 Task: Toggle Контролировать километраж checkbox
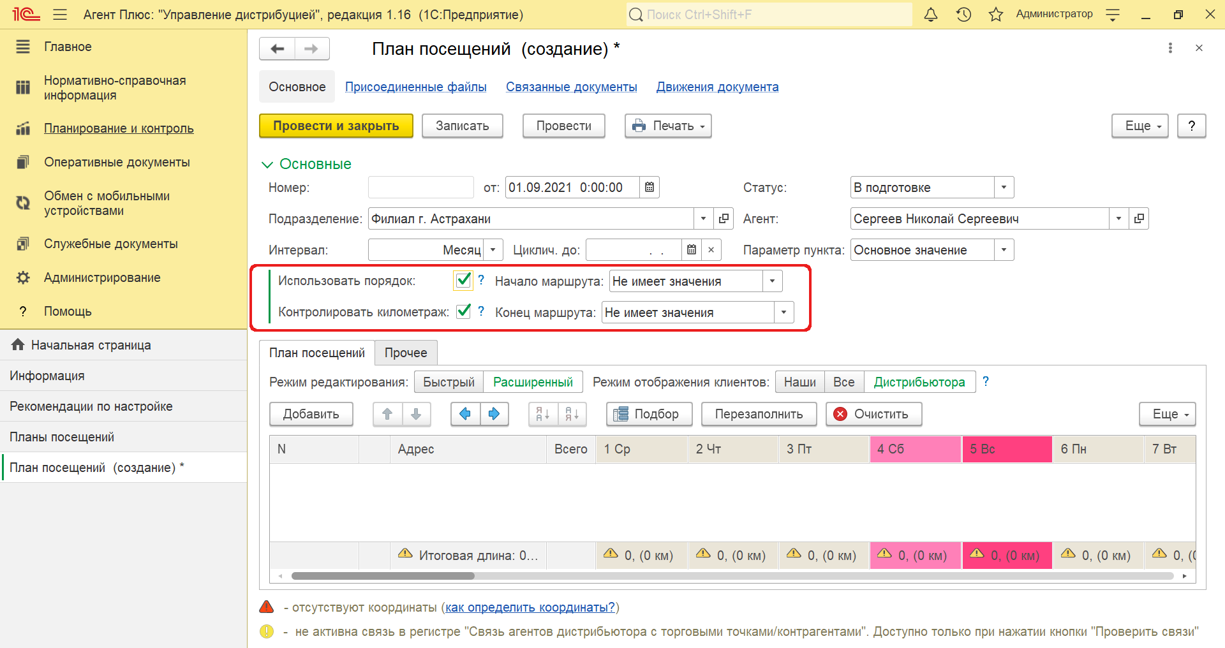coord(464,311)
